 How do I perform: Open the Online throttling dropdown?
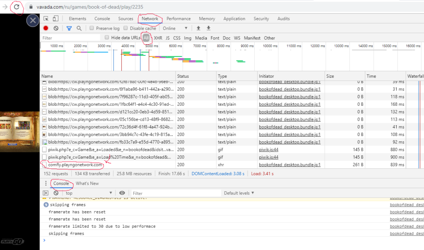(175, 29)
